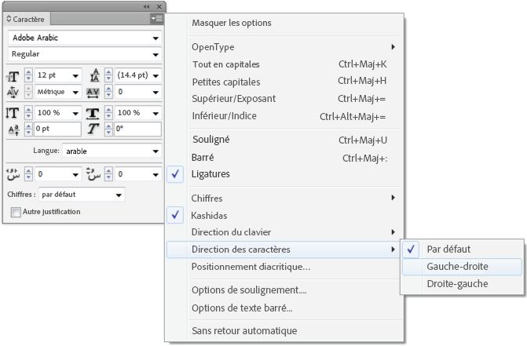Click the rotation angle stepper arrows

click(108, 129)
